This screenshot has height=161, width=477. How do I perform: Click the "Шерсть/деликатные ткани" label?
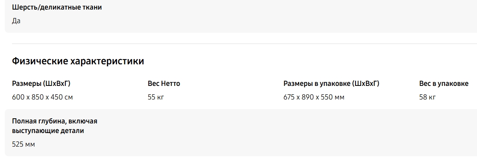click(57, 8)
